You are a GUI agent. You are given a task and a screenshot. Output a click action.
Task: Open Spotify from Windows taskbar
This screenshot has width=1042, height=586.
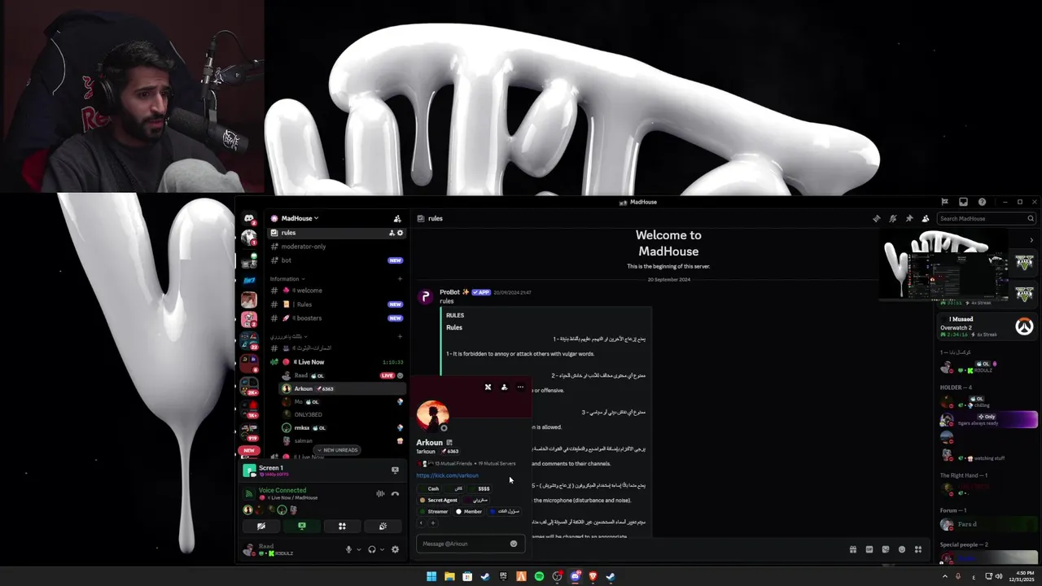point(539,576)
